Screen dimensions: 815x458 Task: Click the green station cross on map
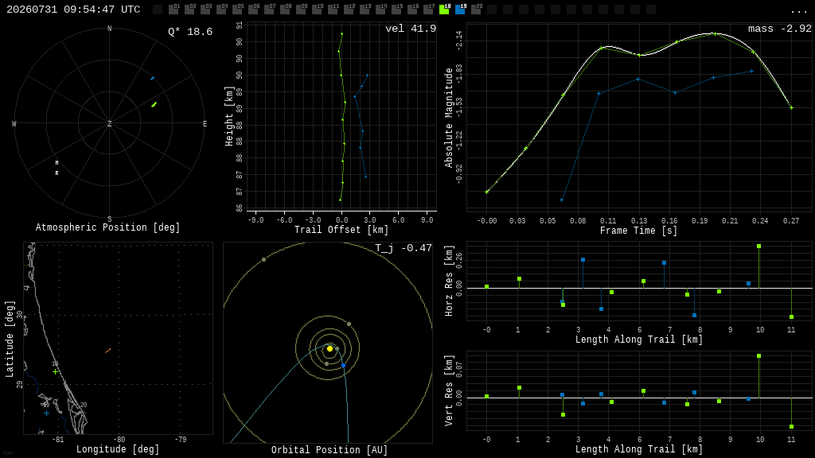click(55, 372)
